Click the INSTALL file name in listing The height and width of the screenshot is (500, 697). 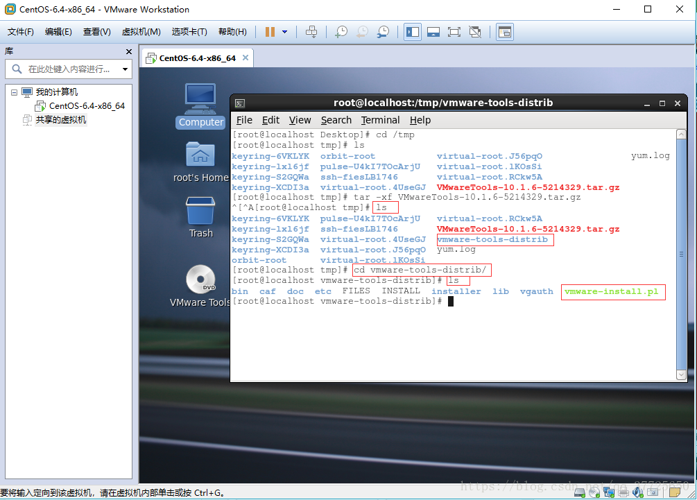[400, 291]
